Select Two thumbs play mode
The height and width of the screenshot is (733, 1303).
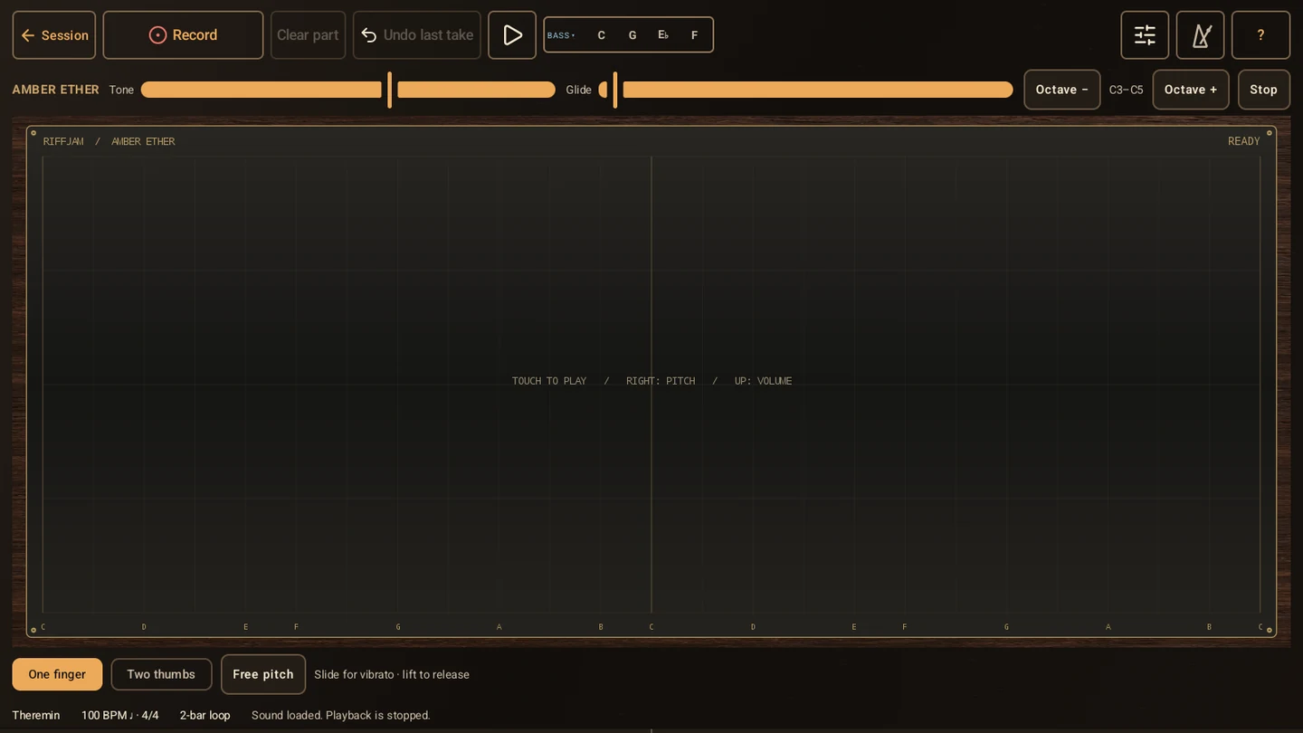[x=161, y=674]
